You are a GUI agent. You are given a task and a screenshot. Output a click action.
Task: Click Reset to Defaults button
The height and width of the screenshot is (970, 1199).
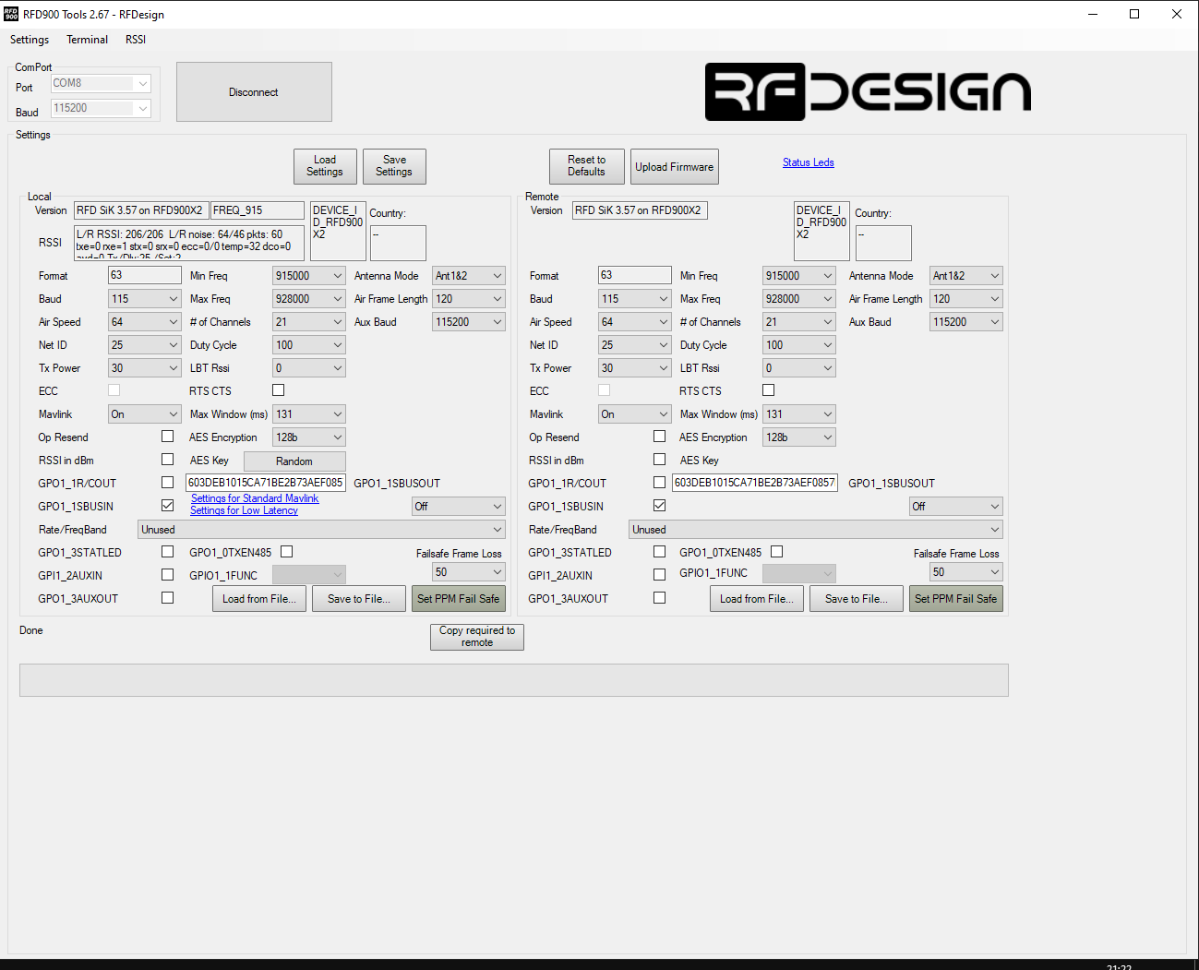tap(587, 166)
